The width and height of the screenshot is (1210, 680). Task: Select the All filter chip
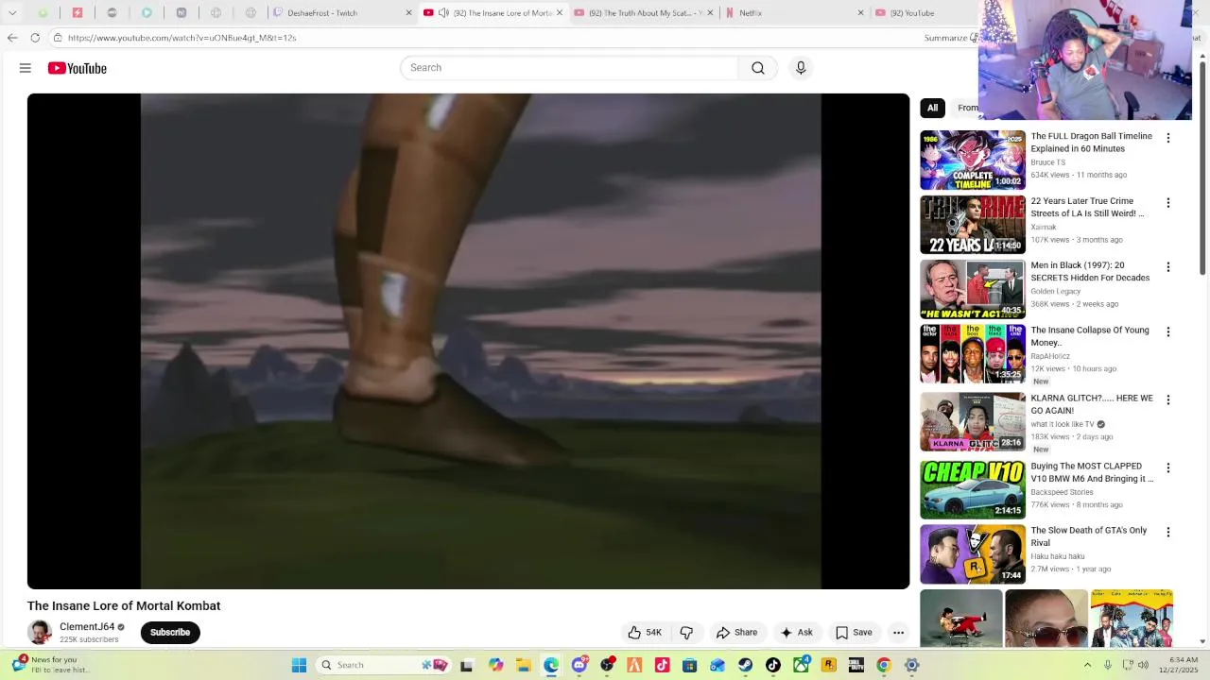(932, 108)
